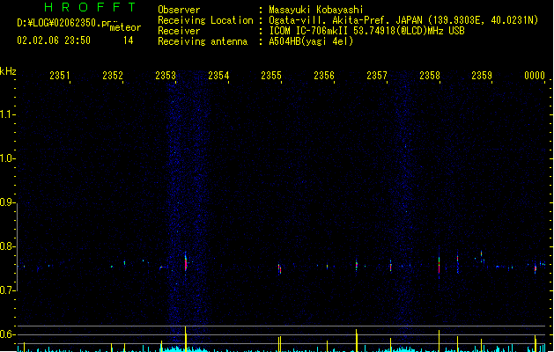Click the 2353 time marker
Viewport: 554px width, 352px height.
(x=166, y=76)
